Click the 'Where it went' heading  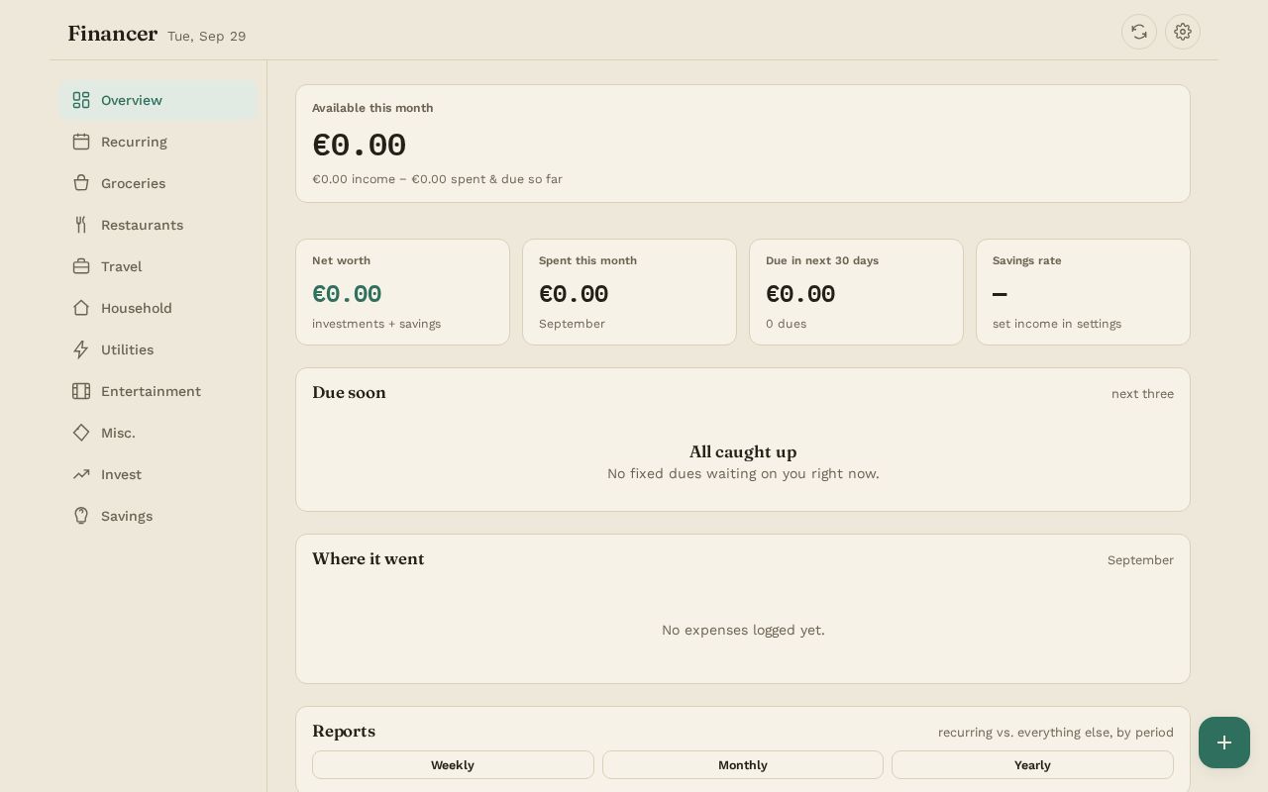(369, 559)
